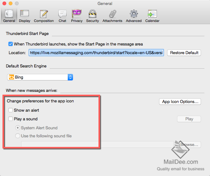Open the General preferences pane icon
This screenshot has height=176, width=210.
click(9, 14)
